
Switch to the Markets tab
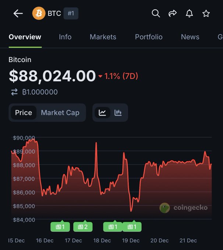103,37
